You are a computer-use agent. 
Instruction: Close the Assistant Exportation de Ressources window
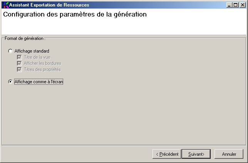coord(242,5)
